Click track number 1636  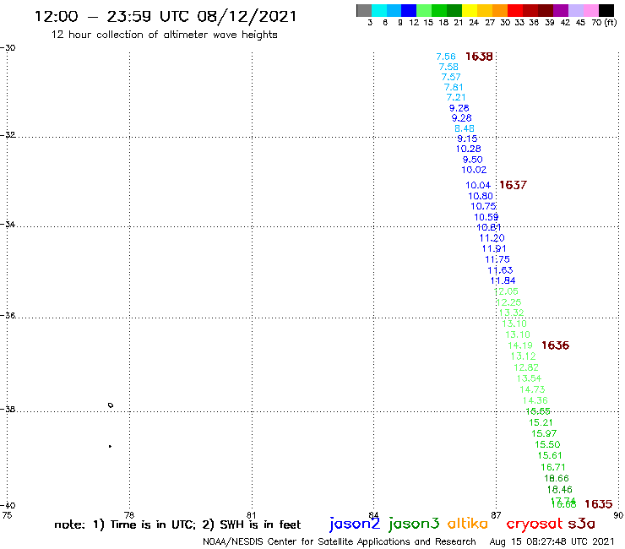tap(555, 345)
